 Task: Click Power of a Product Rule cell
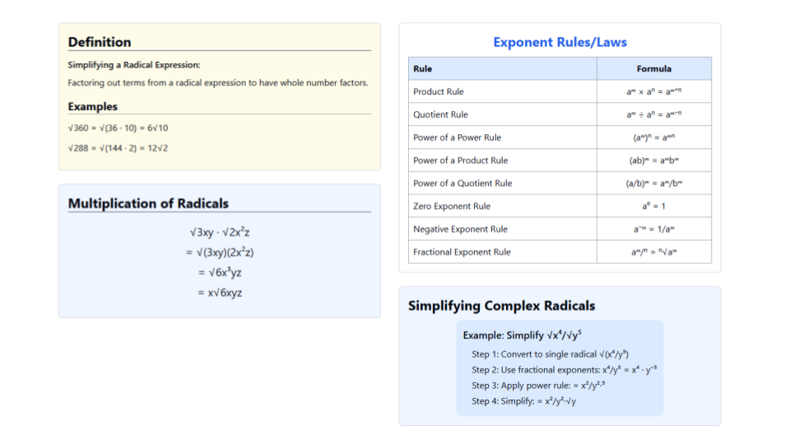click(x=502, y=160)
